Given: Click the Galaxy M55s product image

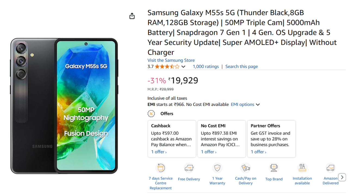Looking at the screenshot, I should click(64, 106).
